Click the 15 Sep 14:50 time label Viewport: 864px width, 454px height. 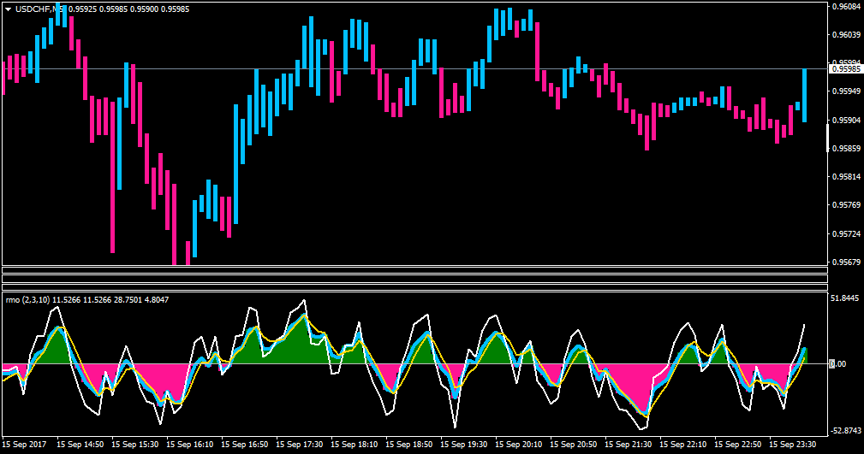(x=80, y=444)
